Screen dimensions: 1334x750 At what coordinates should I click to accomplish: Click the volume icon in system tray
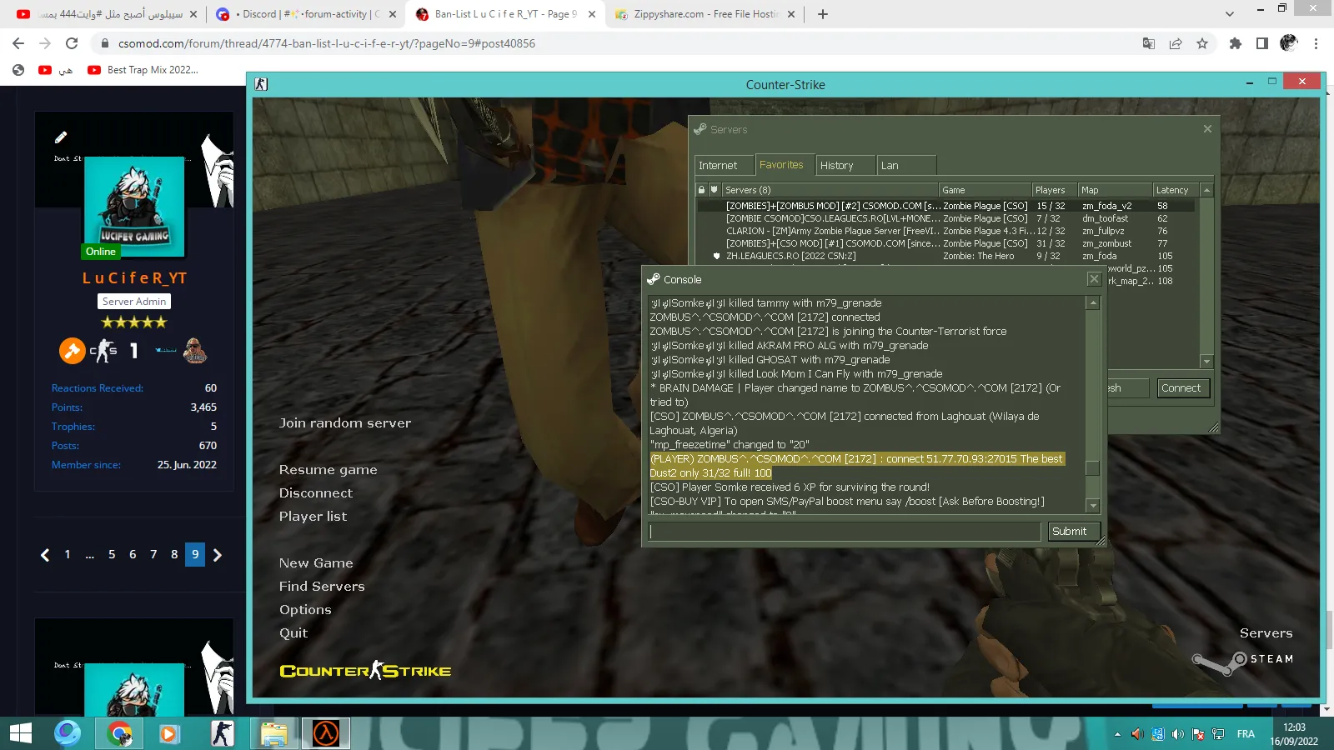pyautogui.click(x=1177, y=734)
